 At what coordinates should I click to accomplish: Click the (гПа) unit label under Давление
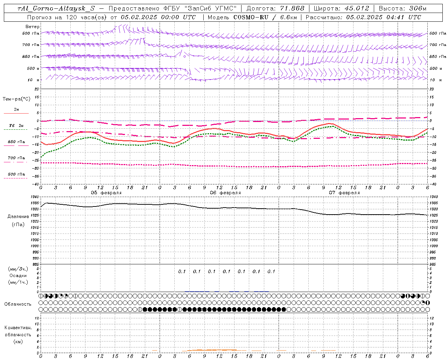pos(18,224)
